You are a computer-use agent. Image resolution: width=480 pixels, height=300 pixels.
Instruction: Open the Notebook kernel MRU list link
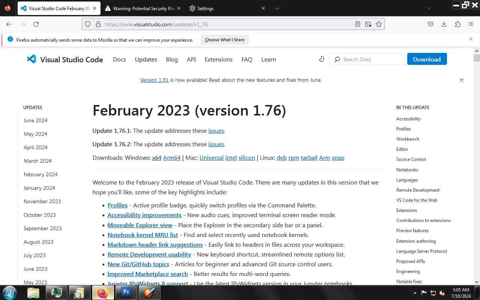142,235
